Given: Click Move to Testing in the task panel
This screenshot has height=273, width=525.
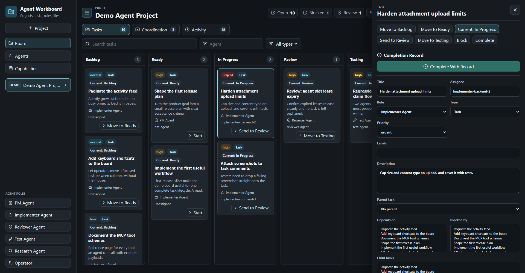Looking at the screenshot, I should point(433,40).
